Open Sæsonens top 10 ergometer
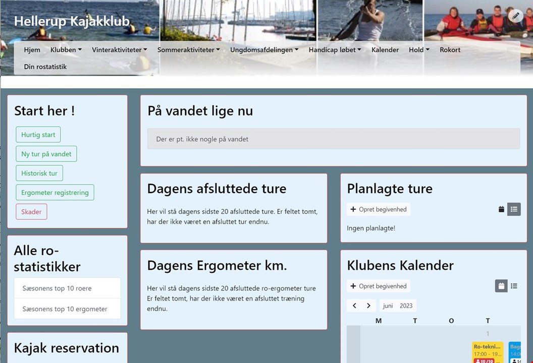This screenshot has width=533, height=363. pyautogui.click(x=67, y=309)
